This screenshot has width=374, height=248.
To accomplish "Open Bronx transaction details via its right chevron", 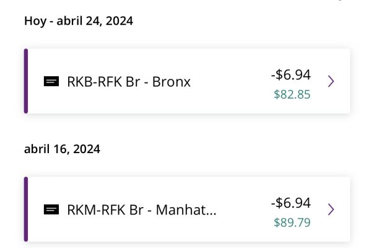I will (331, 81).
